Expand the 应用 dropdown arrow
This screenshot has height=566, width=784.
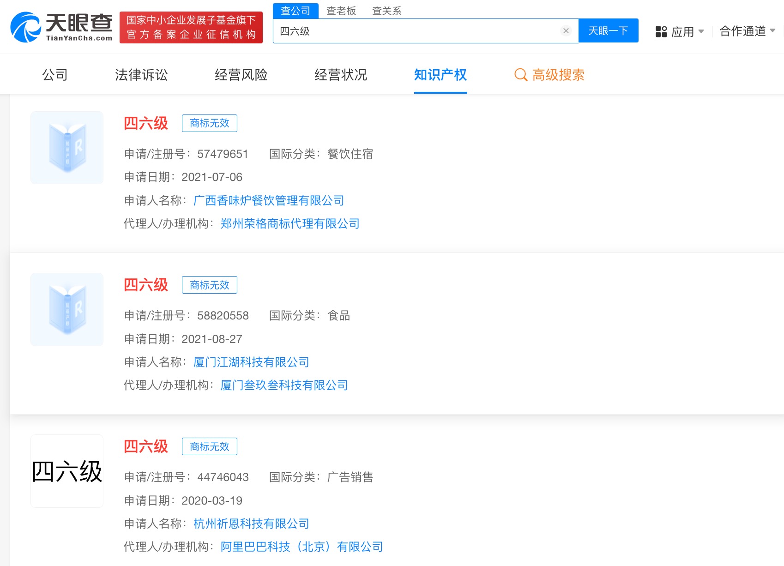(701, 31)
